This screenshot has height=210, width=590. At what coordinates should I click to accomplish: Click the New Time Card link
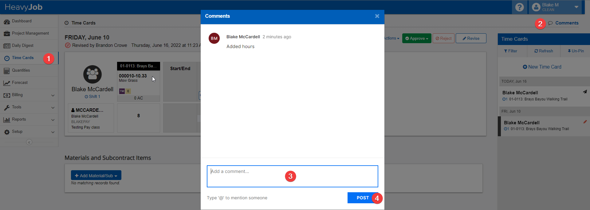click(542, 67)
